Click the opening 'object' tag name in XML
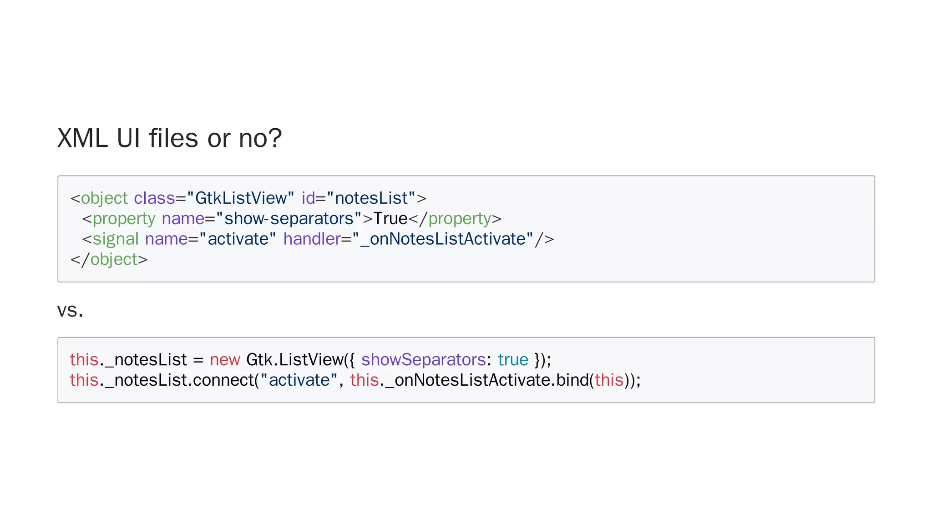932x524 pixels. [x=104, y=198]
